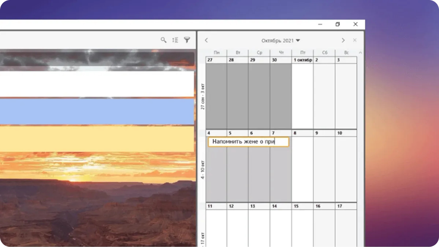Select the white note strip
Viewport: 439px width, 247px height.
click(97, 84)
